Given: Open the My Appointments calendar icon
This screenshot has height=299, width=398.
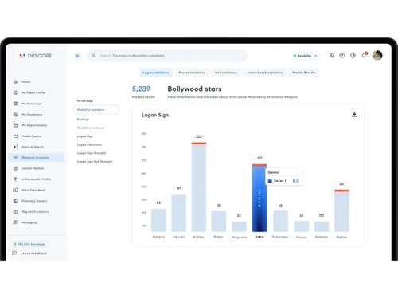Looking at the screenshot, I should coord(15,125).
